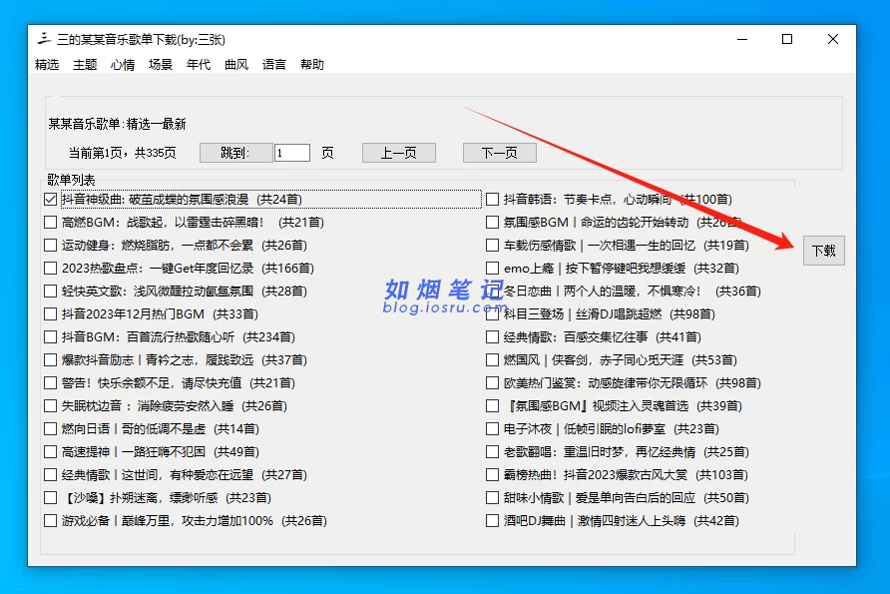Check 氛围感BGM 命运的齿轮 playlist
The width and height of the screenshot is (890, 594).
[493, 222]
